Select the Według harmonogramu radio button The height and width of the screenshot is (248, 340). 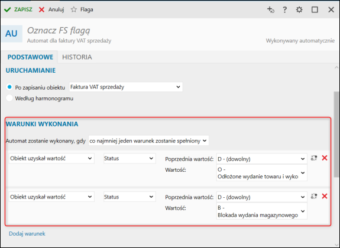(9, 98)
